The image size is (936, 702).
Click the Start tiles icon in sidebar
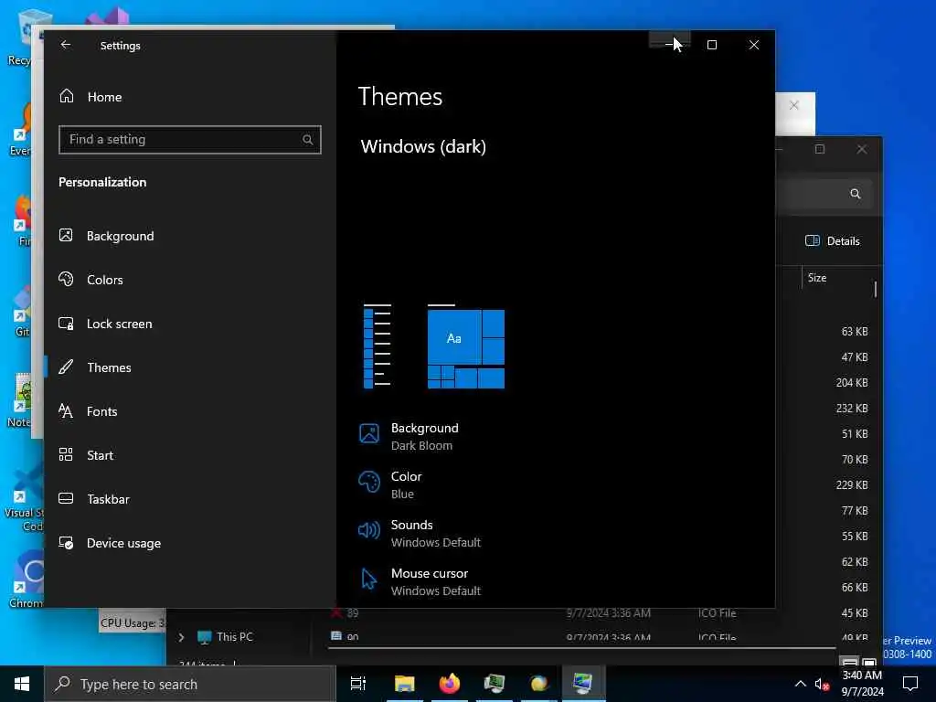(x=66, y=455)
